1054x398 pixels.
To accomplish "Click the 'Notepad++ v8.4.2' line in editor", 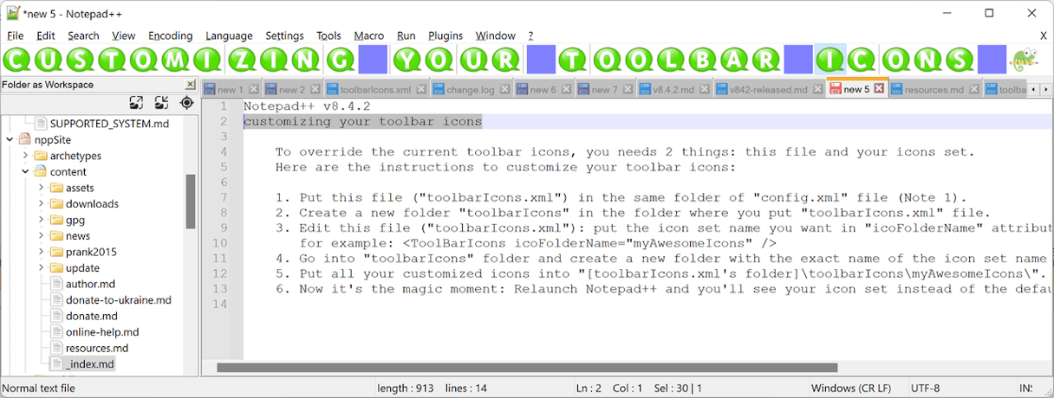I will tap(307, 106).
